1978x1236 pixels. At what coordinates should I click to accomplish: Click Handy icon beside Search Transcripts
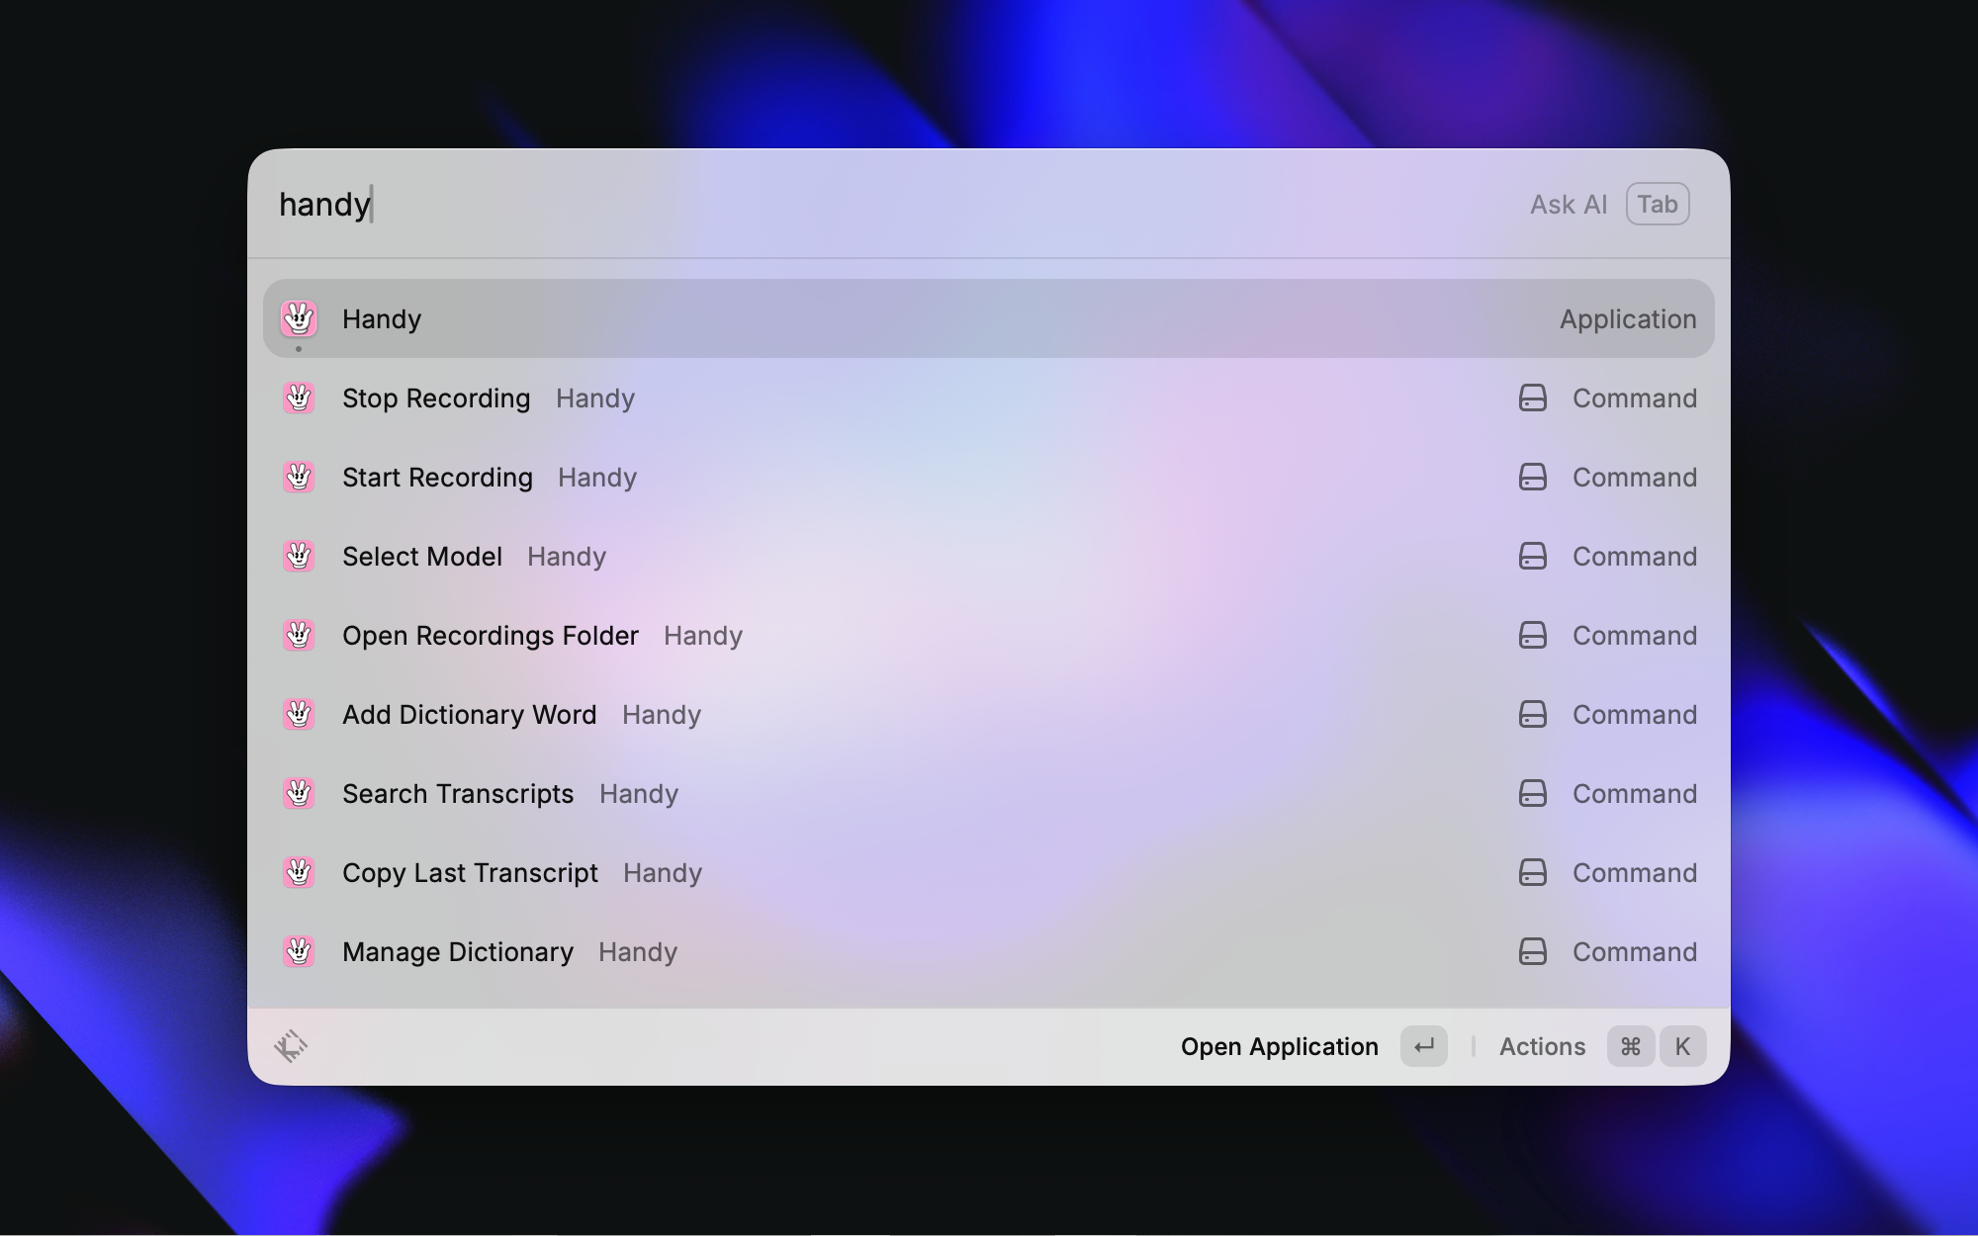click(299, 794)
